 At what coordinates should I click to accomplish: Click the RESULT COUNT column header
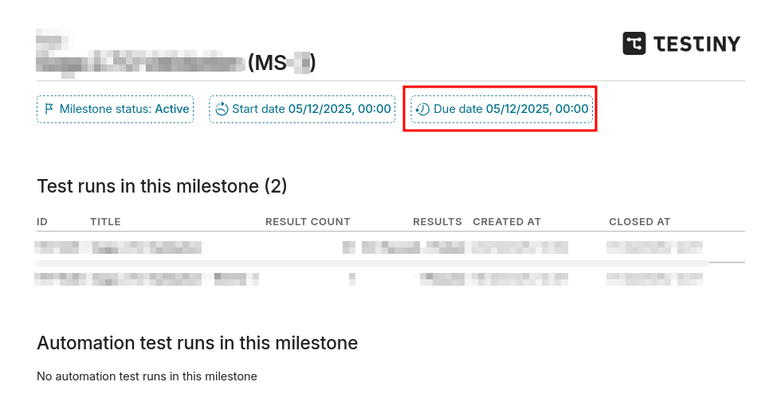coord(308,222)
